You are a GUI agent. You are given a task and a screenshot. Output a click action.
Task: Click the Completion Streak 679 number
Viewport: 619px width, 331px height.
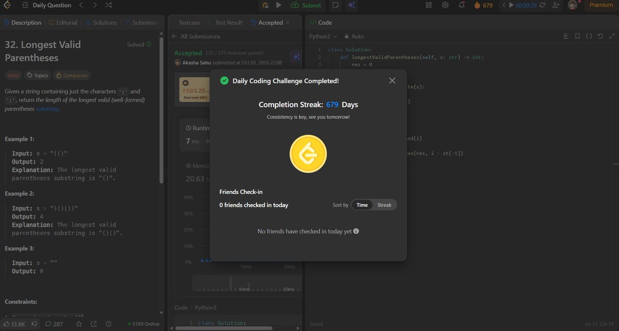pos(332,105)
